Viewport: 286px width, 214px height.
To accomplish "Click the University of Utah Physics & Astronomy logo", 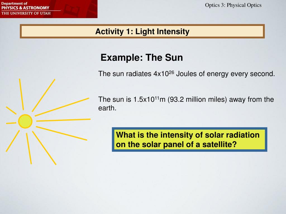I will [49, 9].
